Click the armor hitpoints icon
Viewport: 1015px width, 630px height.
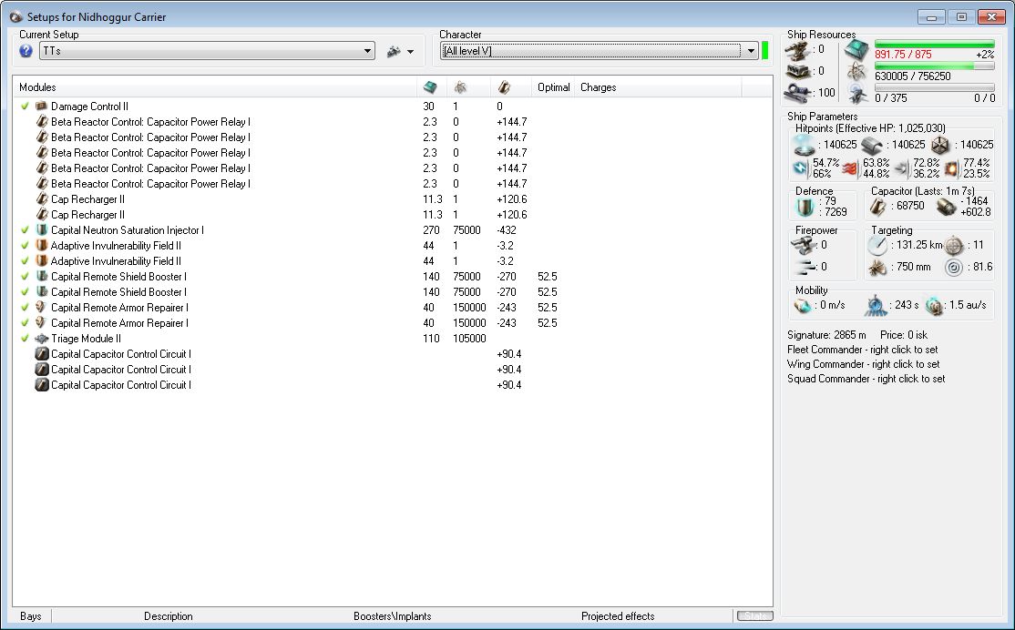pyautogui.click(x=873, y=146)
